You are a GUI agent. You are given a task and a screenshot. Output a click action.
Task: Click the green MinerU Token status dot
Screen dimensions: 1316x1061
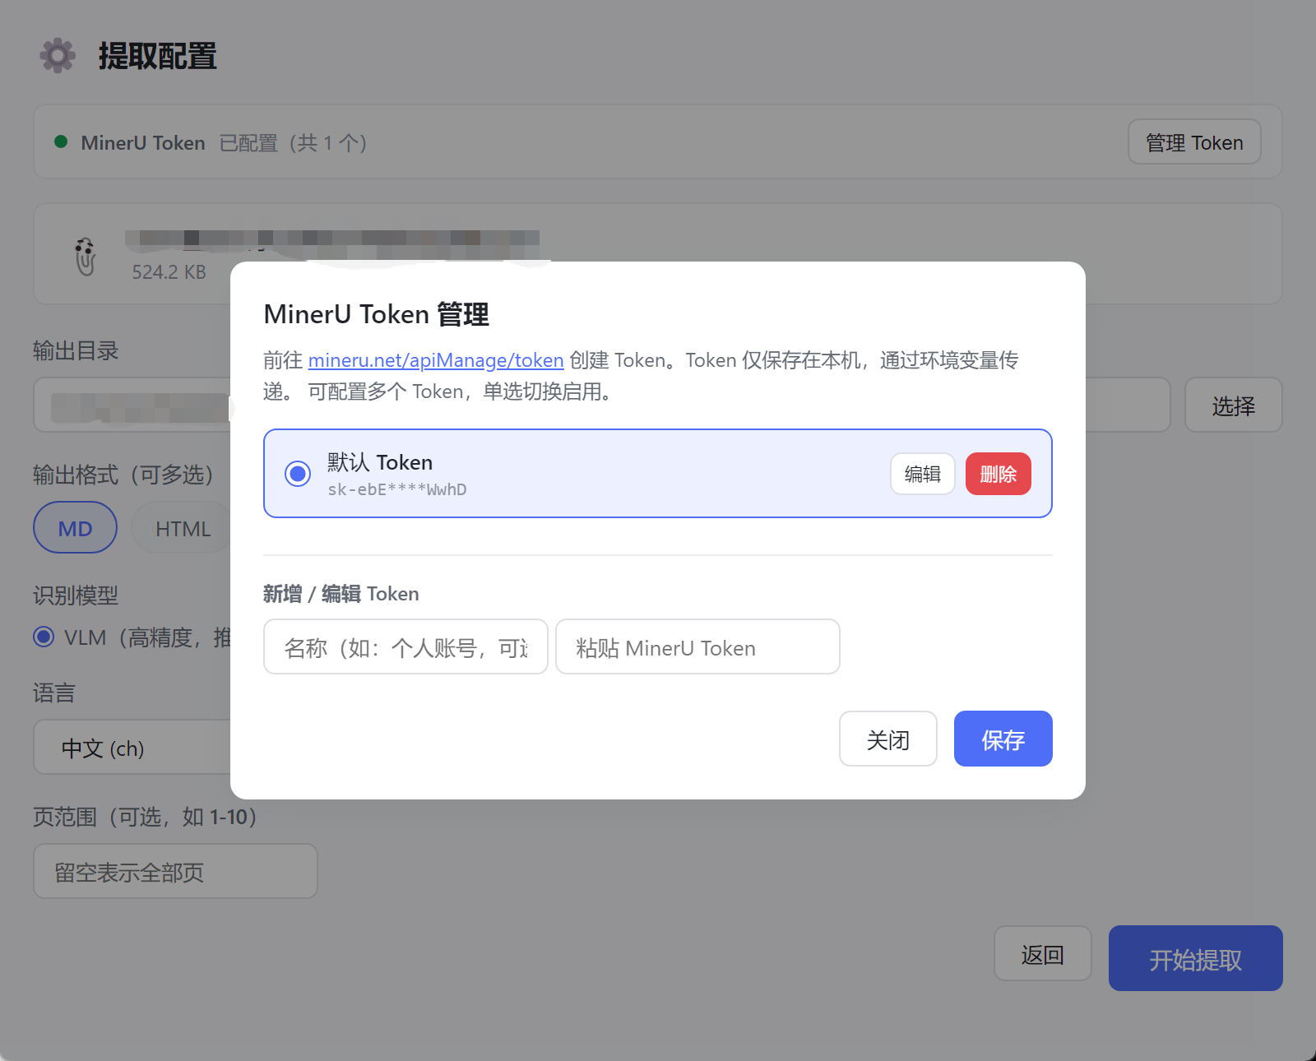[60, 141]
